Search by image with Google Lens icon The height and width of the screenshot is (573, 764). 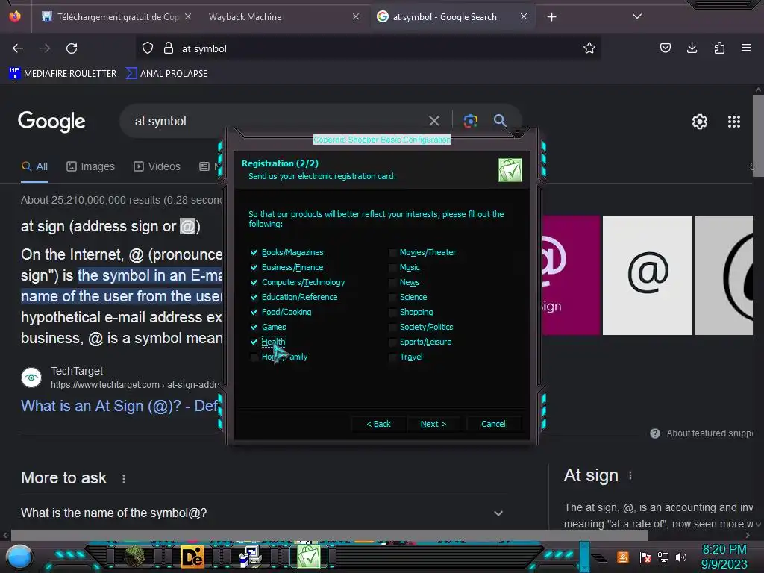[x=470, y=121]
